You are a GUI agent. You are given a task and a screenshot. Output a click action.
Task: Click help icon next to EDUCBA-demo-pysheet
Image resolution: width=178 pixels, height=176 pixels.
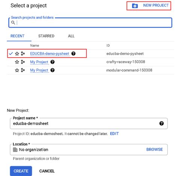click(x=73, y=54)
